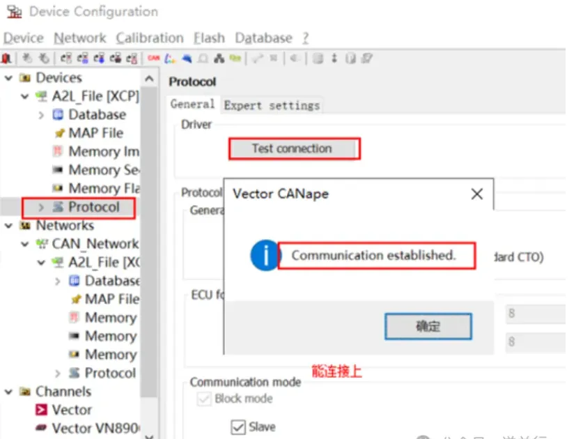Click the blue information icon in dialog

click(265, 256)
